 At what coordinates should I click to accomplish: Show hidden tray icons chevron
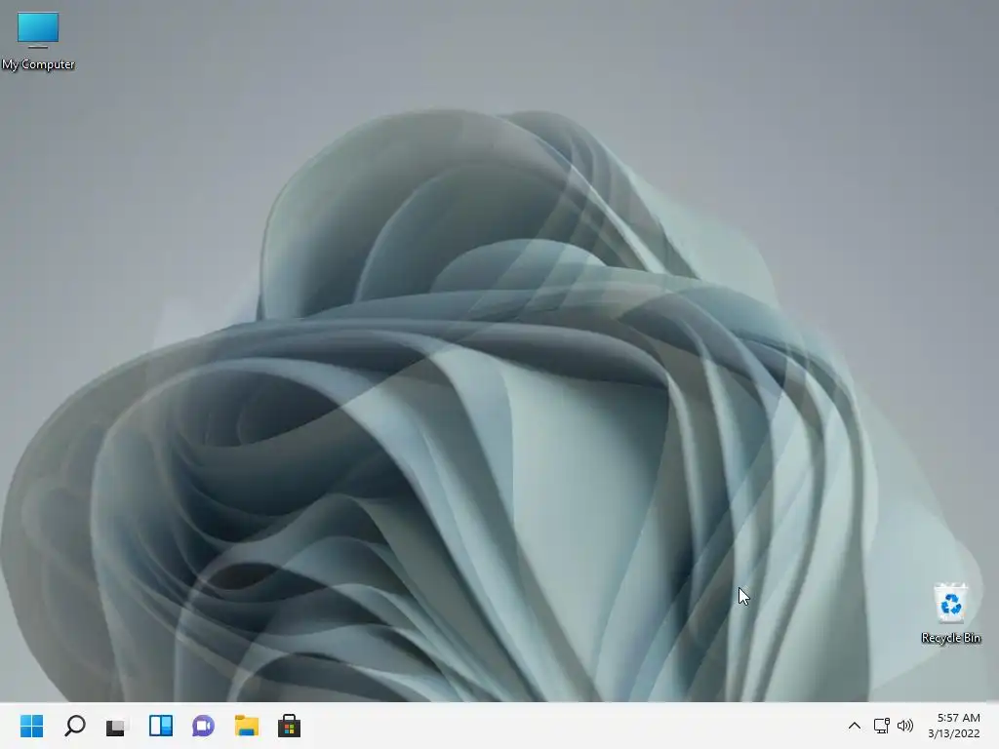pos(855,726)
